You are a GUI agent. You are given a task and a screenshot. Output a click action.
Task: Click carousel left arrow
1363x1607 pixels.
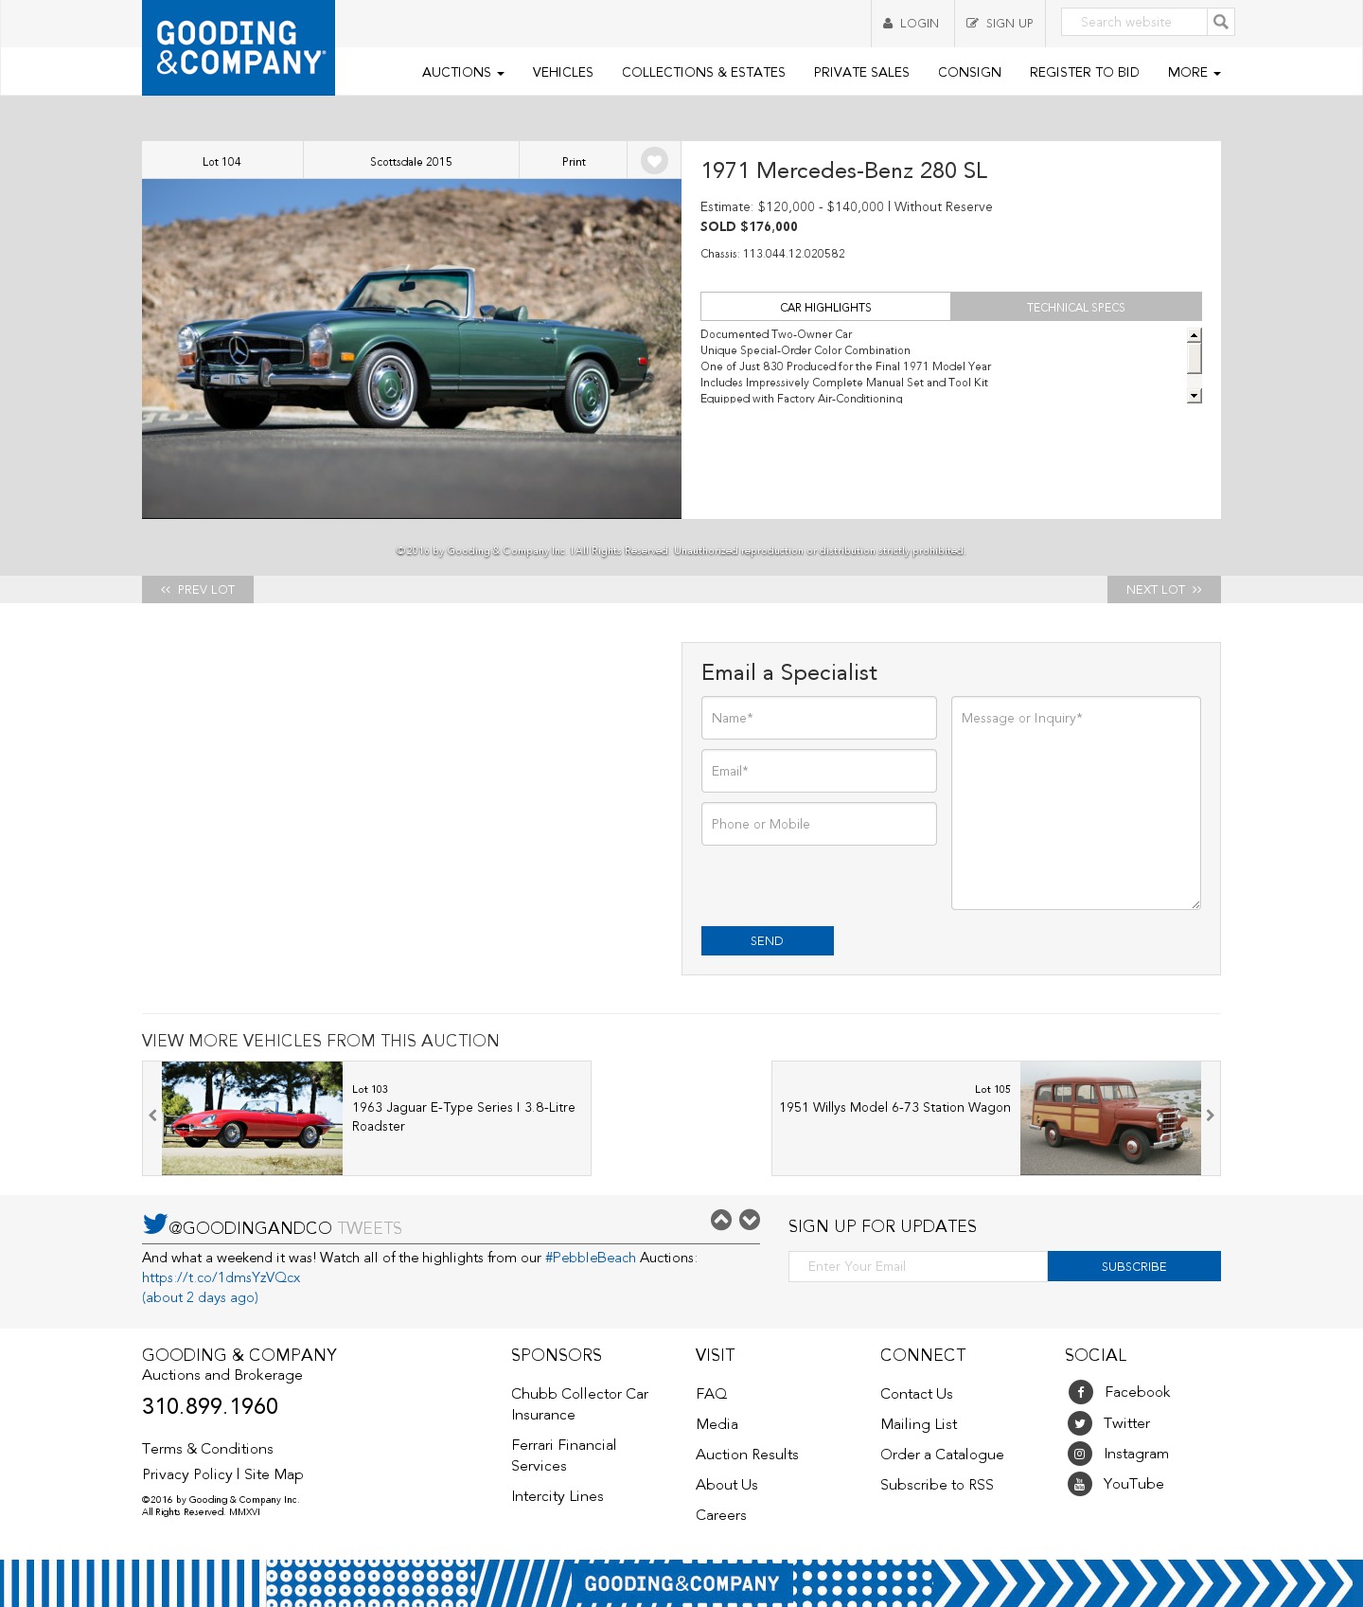click(152, 1116)
